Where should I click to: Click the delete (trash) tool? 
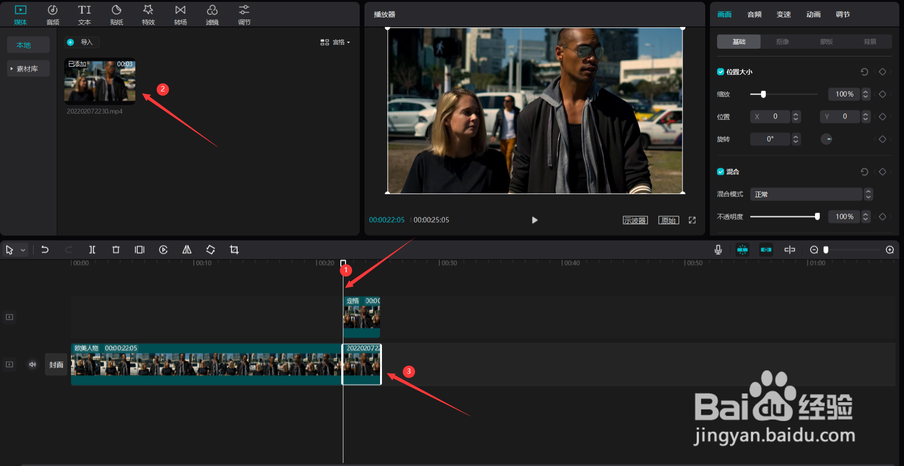point(116,250)
